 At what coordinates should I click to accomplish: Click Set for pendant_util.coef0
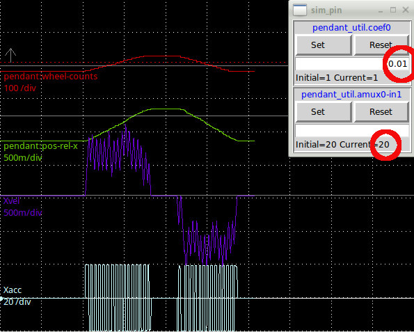pos(323,45)
